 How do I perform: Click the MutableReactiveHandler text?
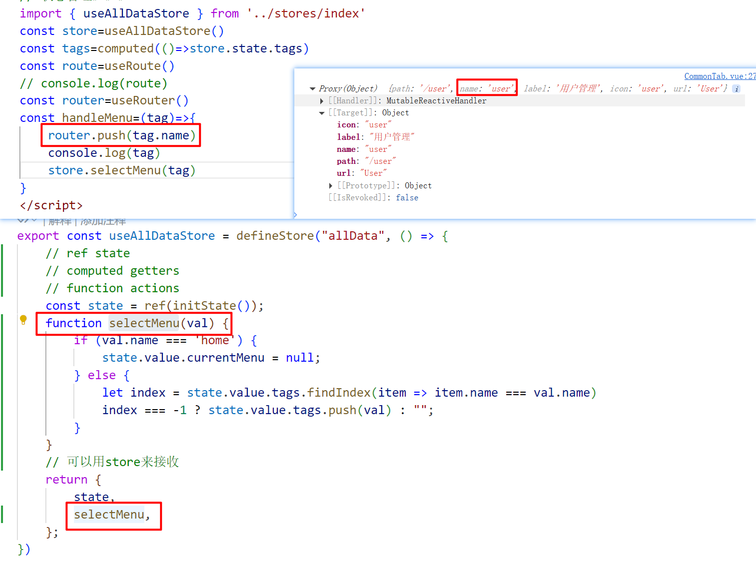pyautogui.click(x=436, y=101)
